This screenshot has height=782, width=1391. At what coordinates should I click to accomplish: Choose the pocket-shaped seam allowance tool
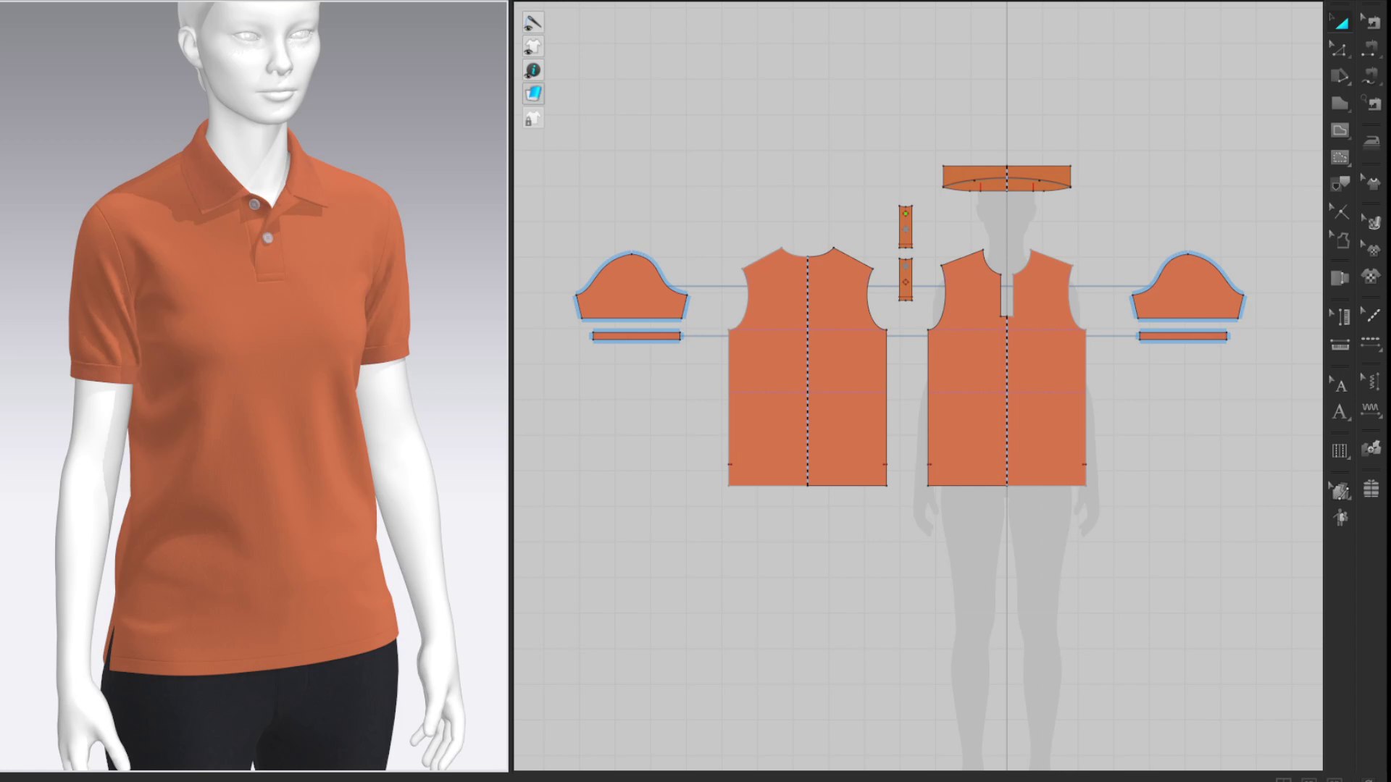pyautogui.click(x=1339, y=184)
